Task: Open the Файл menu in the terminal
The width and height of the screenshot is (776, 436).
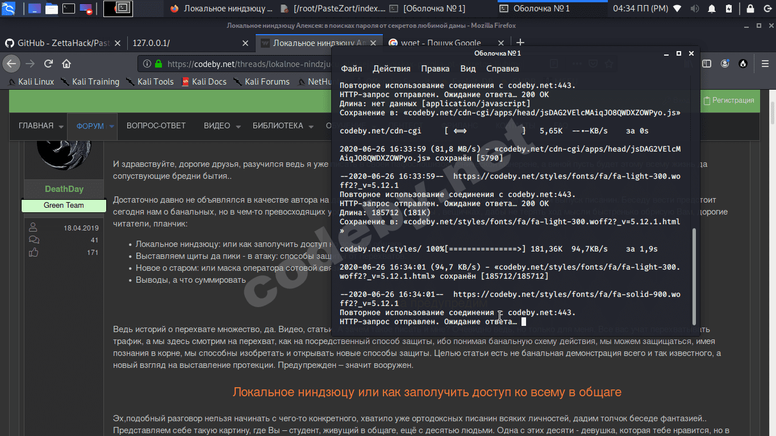Action: point(351,69)
